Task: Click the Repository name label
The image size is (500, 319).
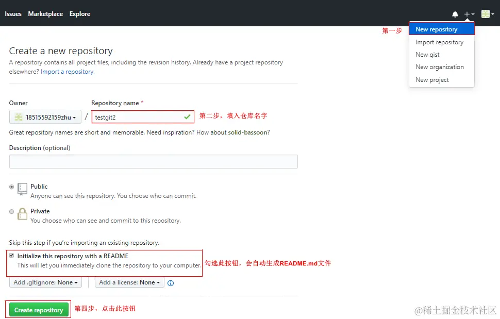Action: pyautogui.click(x=115, y=103)
